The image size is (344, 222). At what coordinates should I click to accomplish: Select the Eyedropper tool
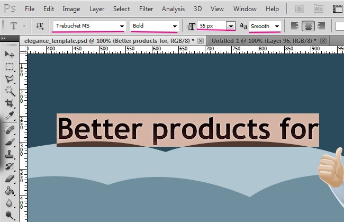pos(10,116)
